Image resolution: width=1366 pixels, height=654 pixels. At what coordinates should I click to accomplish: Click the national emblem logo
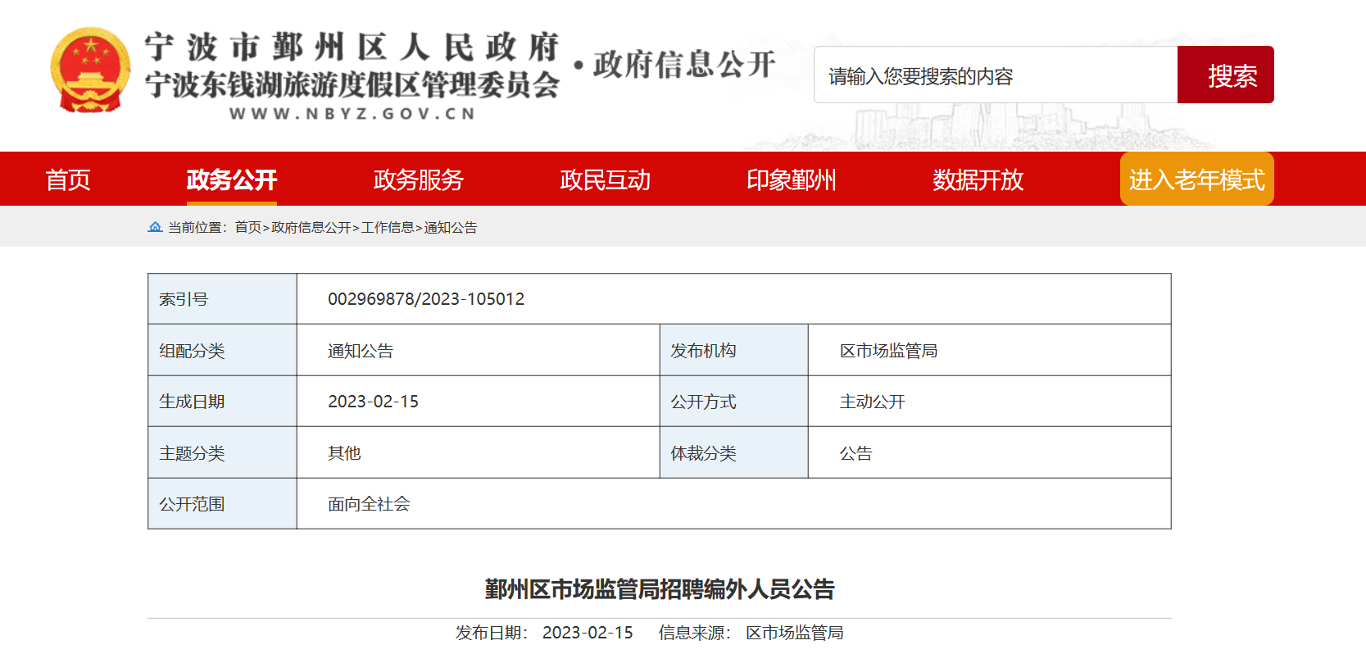point(90,70)
